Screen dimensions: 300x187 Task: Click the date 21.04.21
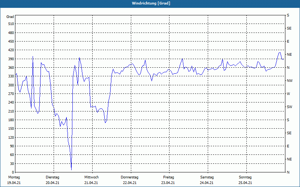[x=91, y=183]
